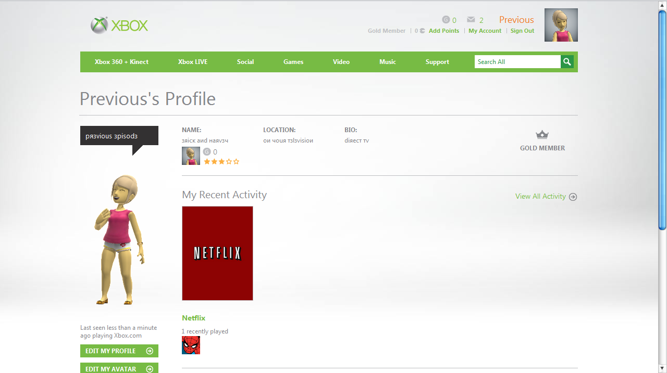
Task: Open the Video menu
Action: pyautogui.click(x=341, y=62)
